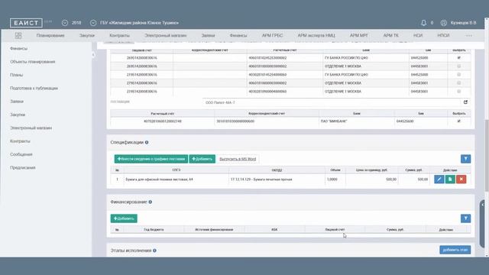The width and height of the screenshot is (489, 275).
Task: Show info tooltip next to Спецификации
Action: [147, 143]
